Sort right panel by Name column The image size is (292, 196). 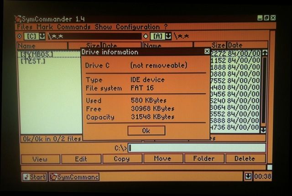pyautogui.click(x=167, y=45)
